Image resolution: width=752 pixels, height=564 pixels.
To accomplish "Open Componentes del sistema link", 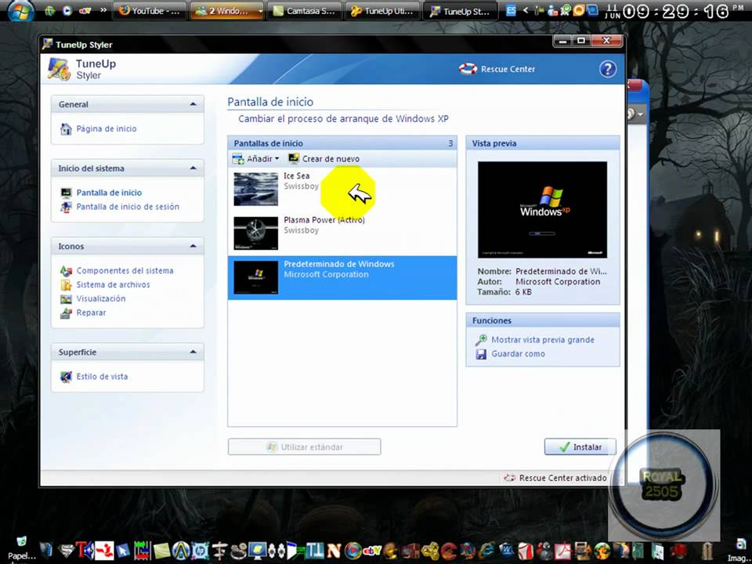I will (125, 271).
